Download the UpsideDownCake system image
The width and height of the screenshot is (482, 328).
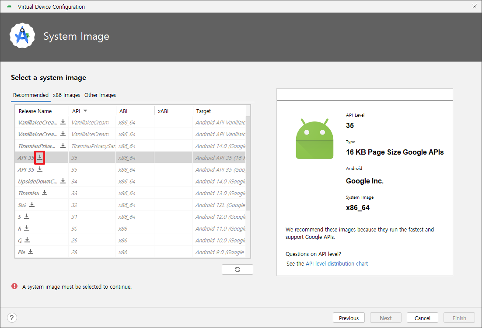(63, 181)
